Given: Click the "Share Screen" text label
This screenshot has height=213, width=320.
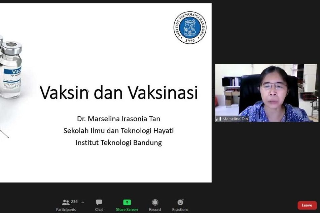Looking at the screenshot, I should 127,210.
